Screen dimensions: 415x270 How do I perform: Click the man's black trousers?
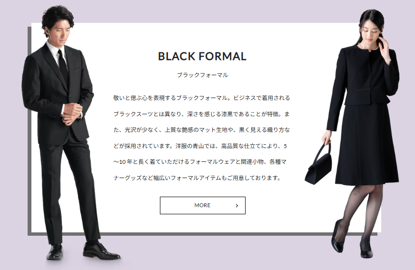tap(69, 190)
